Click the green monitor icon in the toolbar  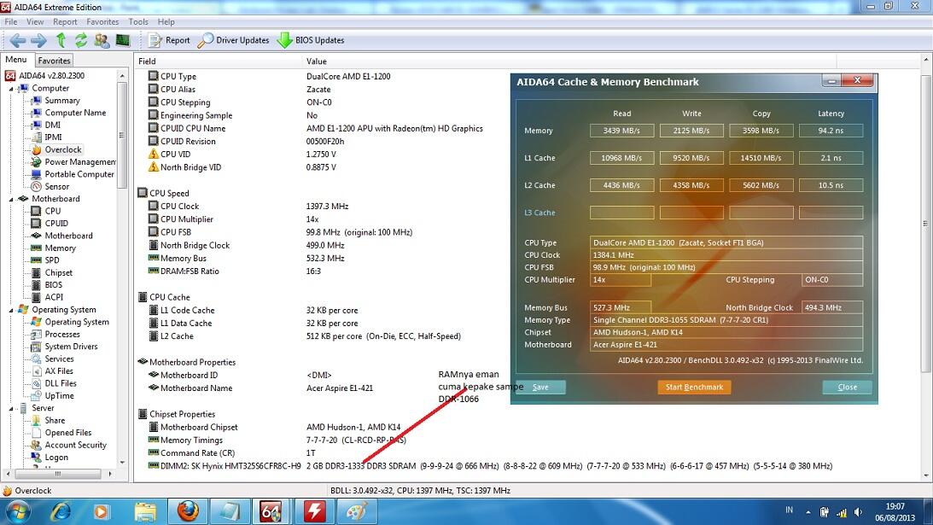click(x=123, y=40)
